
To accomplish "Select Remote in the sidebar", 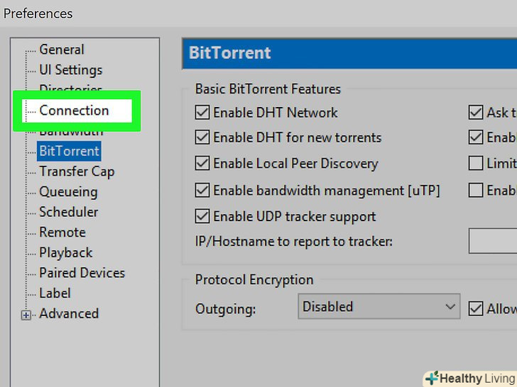I will point(62,232).
